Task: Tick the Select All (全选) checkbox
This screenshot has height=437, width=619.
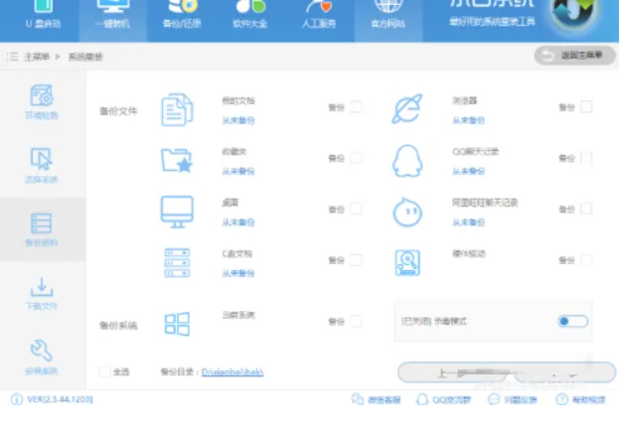Action: pos(104,371)
